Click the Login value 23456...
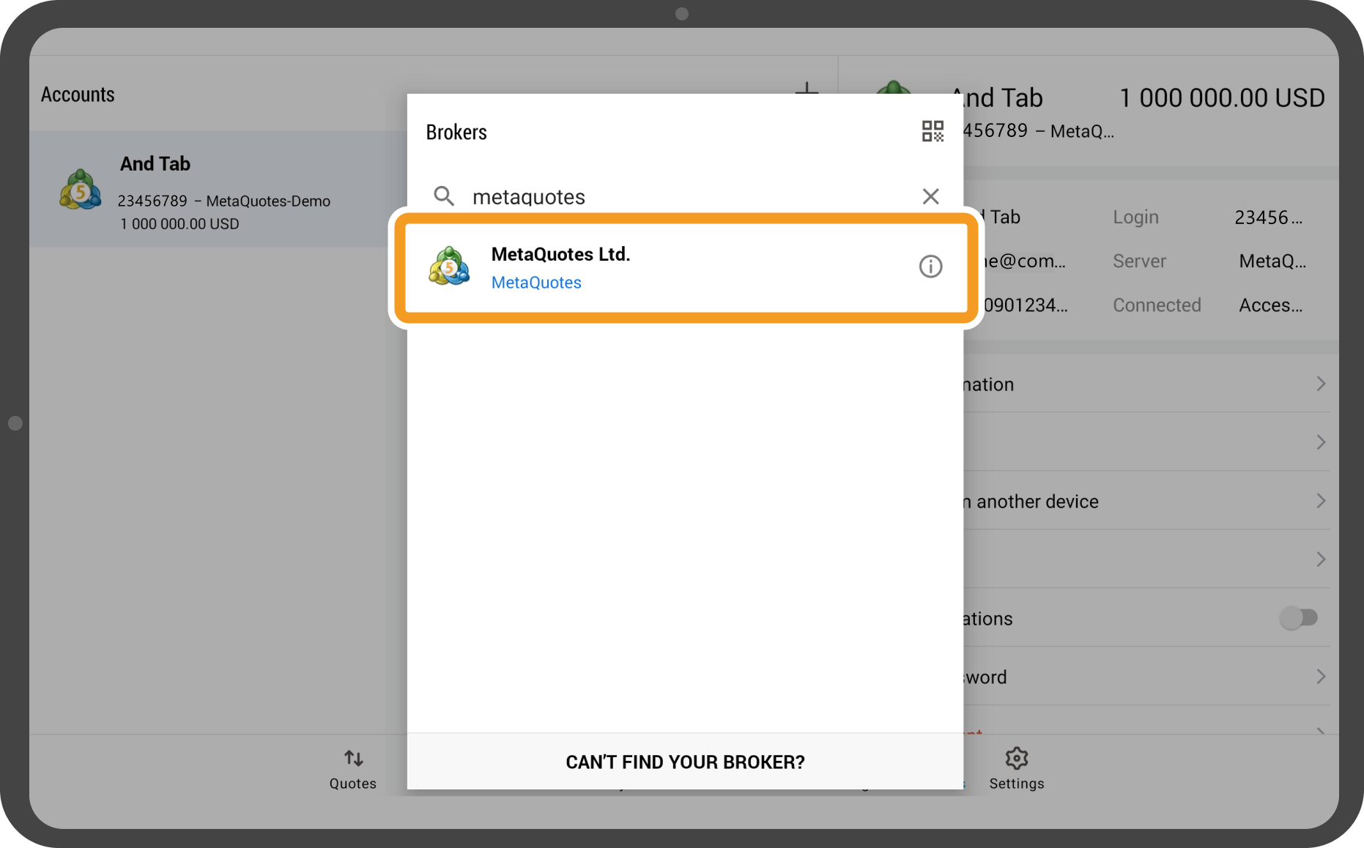This screenshot has height=848, width=1364. click(1269, 217)
